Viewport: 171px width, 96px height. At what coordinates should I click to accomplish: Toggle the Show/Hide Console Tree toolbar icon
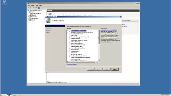(x=36, y=8)
